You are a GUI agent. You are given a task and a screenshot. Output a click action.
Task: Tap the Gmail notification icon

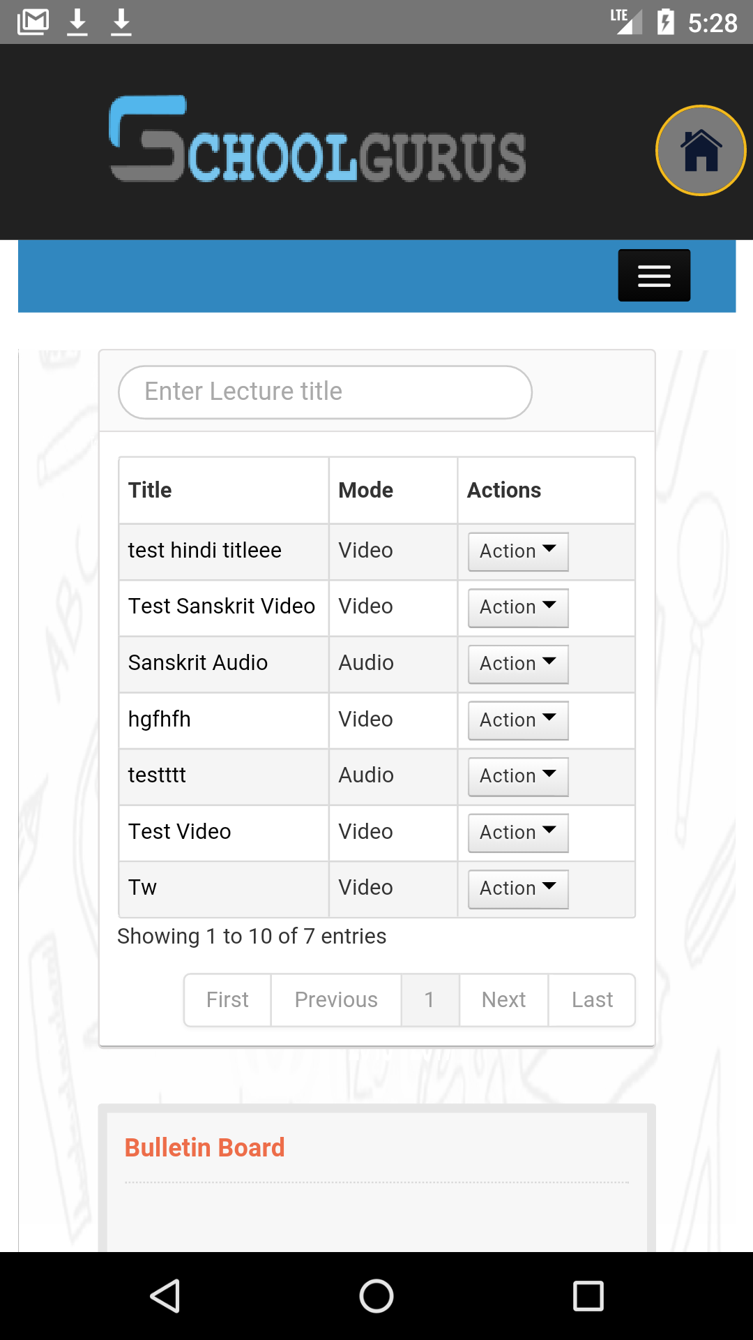[33, 22]
